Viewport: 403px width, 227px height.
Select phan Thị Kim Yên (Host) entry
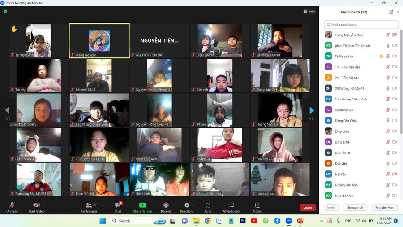354,45
